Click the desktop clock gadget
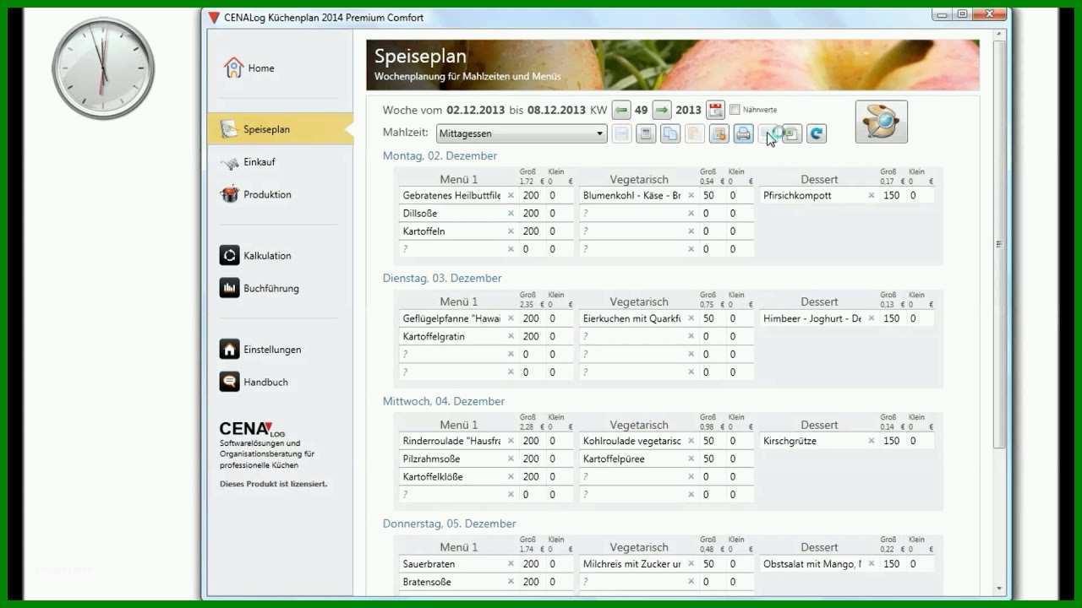 click(x=102, y=67)
